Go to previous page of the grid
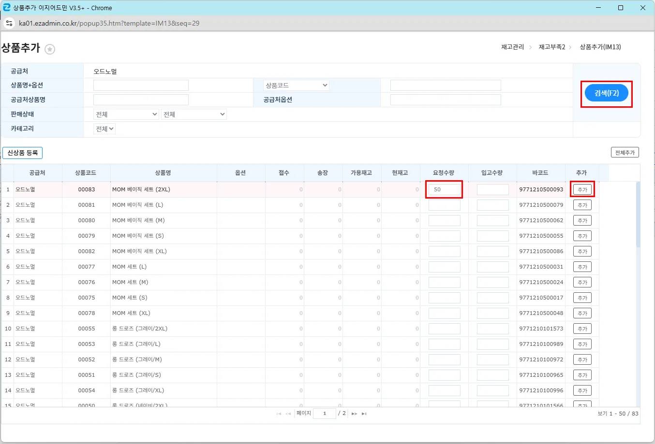The image size is (655, 444). click(288, 414)
